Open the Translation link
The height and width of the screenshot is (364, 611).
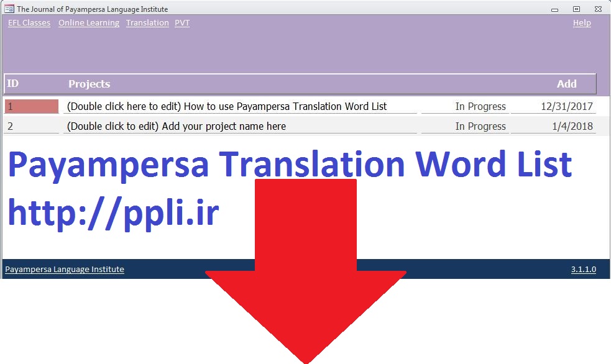pos(147,23)
